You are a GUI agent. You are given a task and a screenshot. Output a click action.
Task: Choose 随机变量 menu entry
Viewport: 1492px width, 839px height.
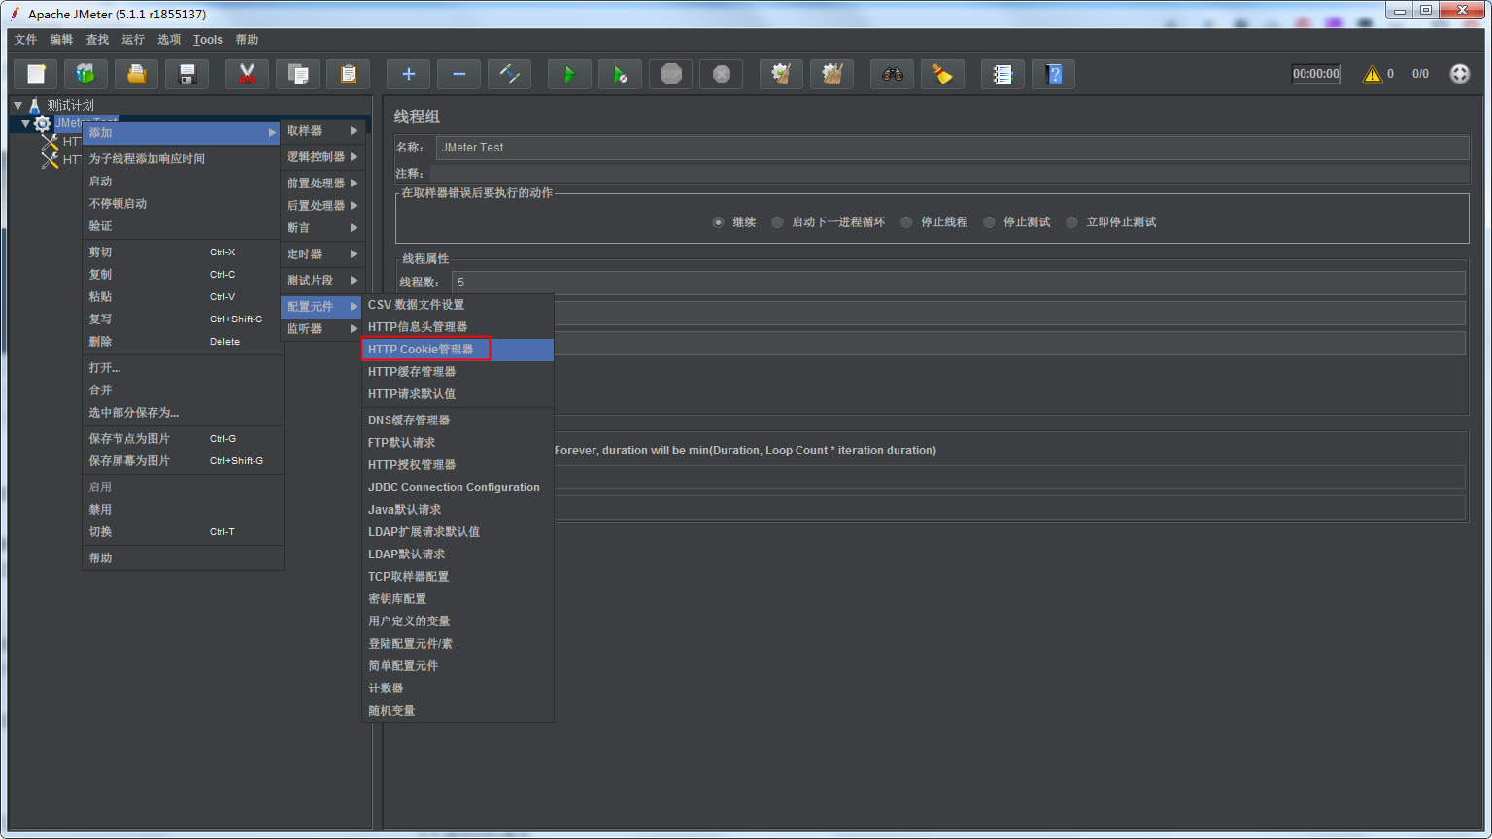458,711
